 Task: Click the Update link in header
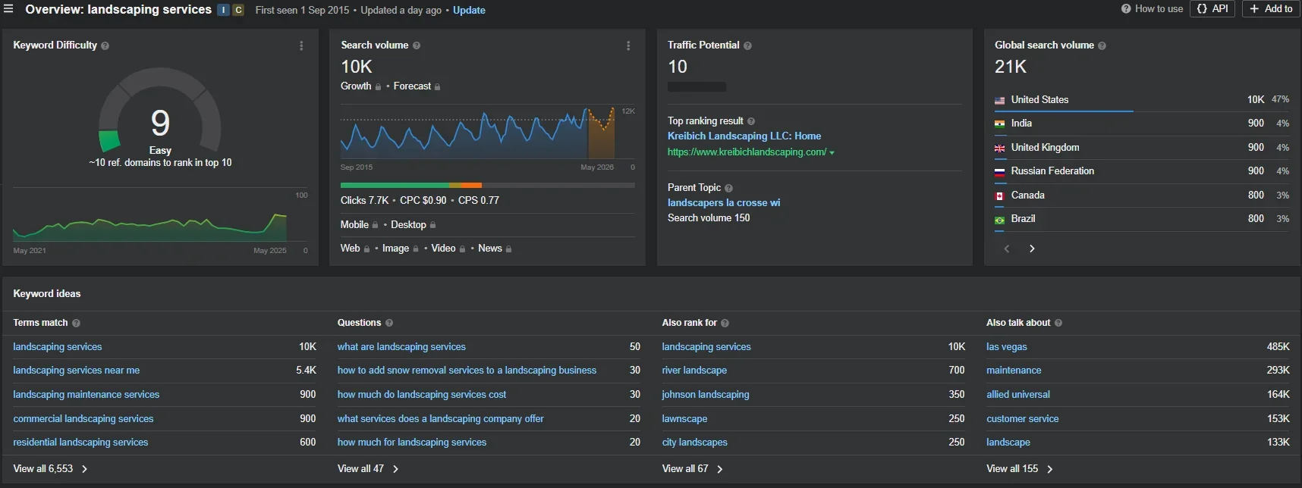coord(469,10)
